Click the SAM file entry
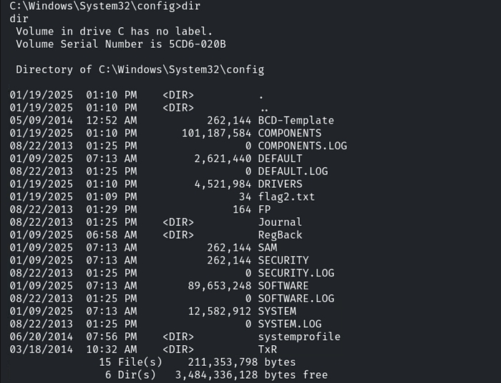This screenshot has height=383, width=501. pos(267,247)
